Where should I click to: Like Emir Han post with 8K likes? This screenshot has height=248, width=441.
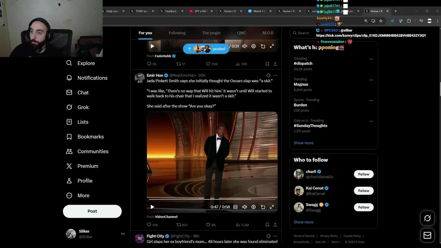pyautogui.click(x=211, y=225)
